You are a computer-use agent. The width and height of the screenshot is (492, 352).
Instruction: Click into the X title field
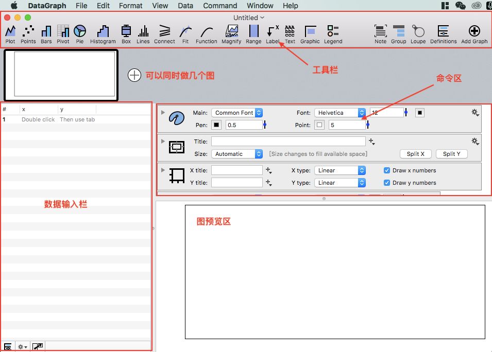point(237,170)
